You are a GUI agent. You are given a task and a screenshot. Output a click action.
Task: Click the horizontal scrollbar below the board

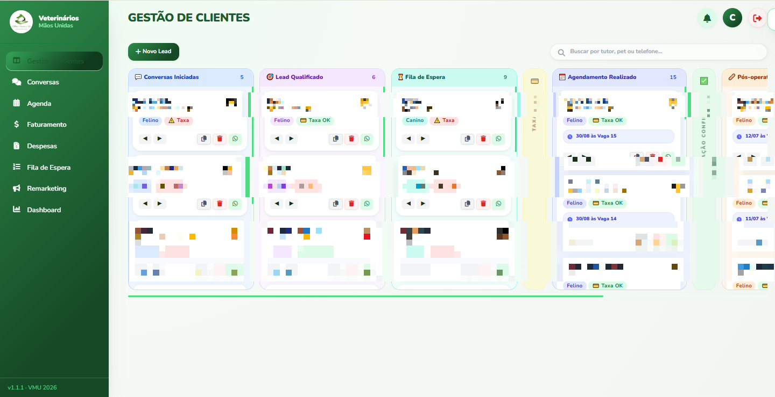[x=365, y=296]
